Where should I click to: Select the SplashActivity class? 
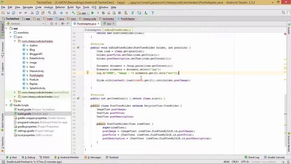coord(37,88)
